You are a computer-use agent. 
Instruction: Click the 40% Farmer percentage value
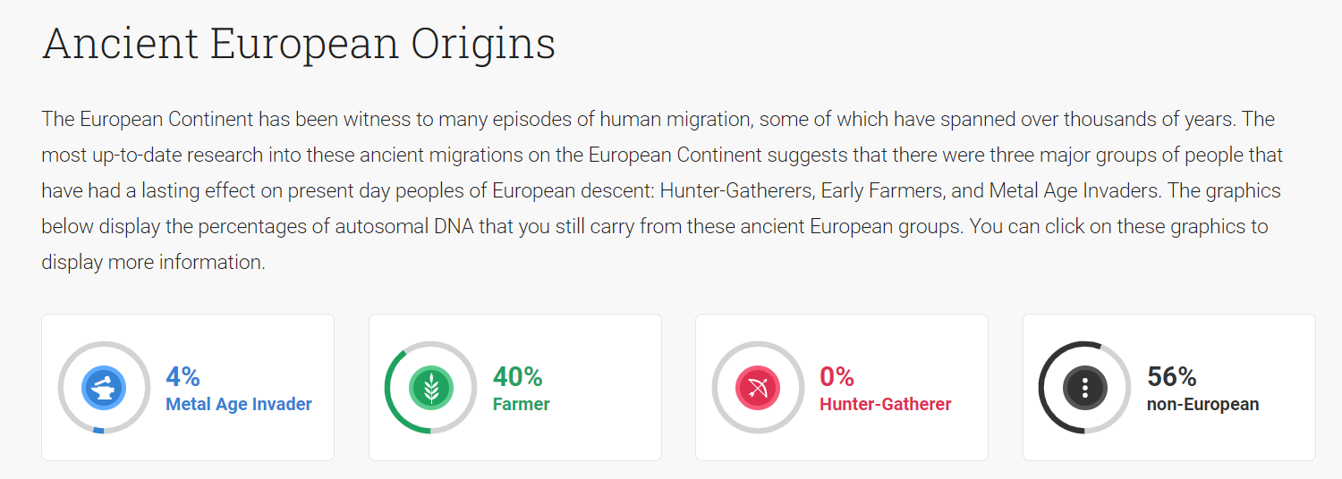pos(517,376)
